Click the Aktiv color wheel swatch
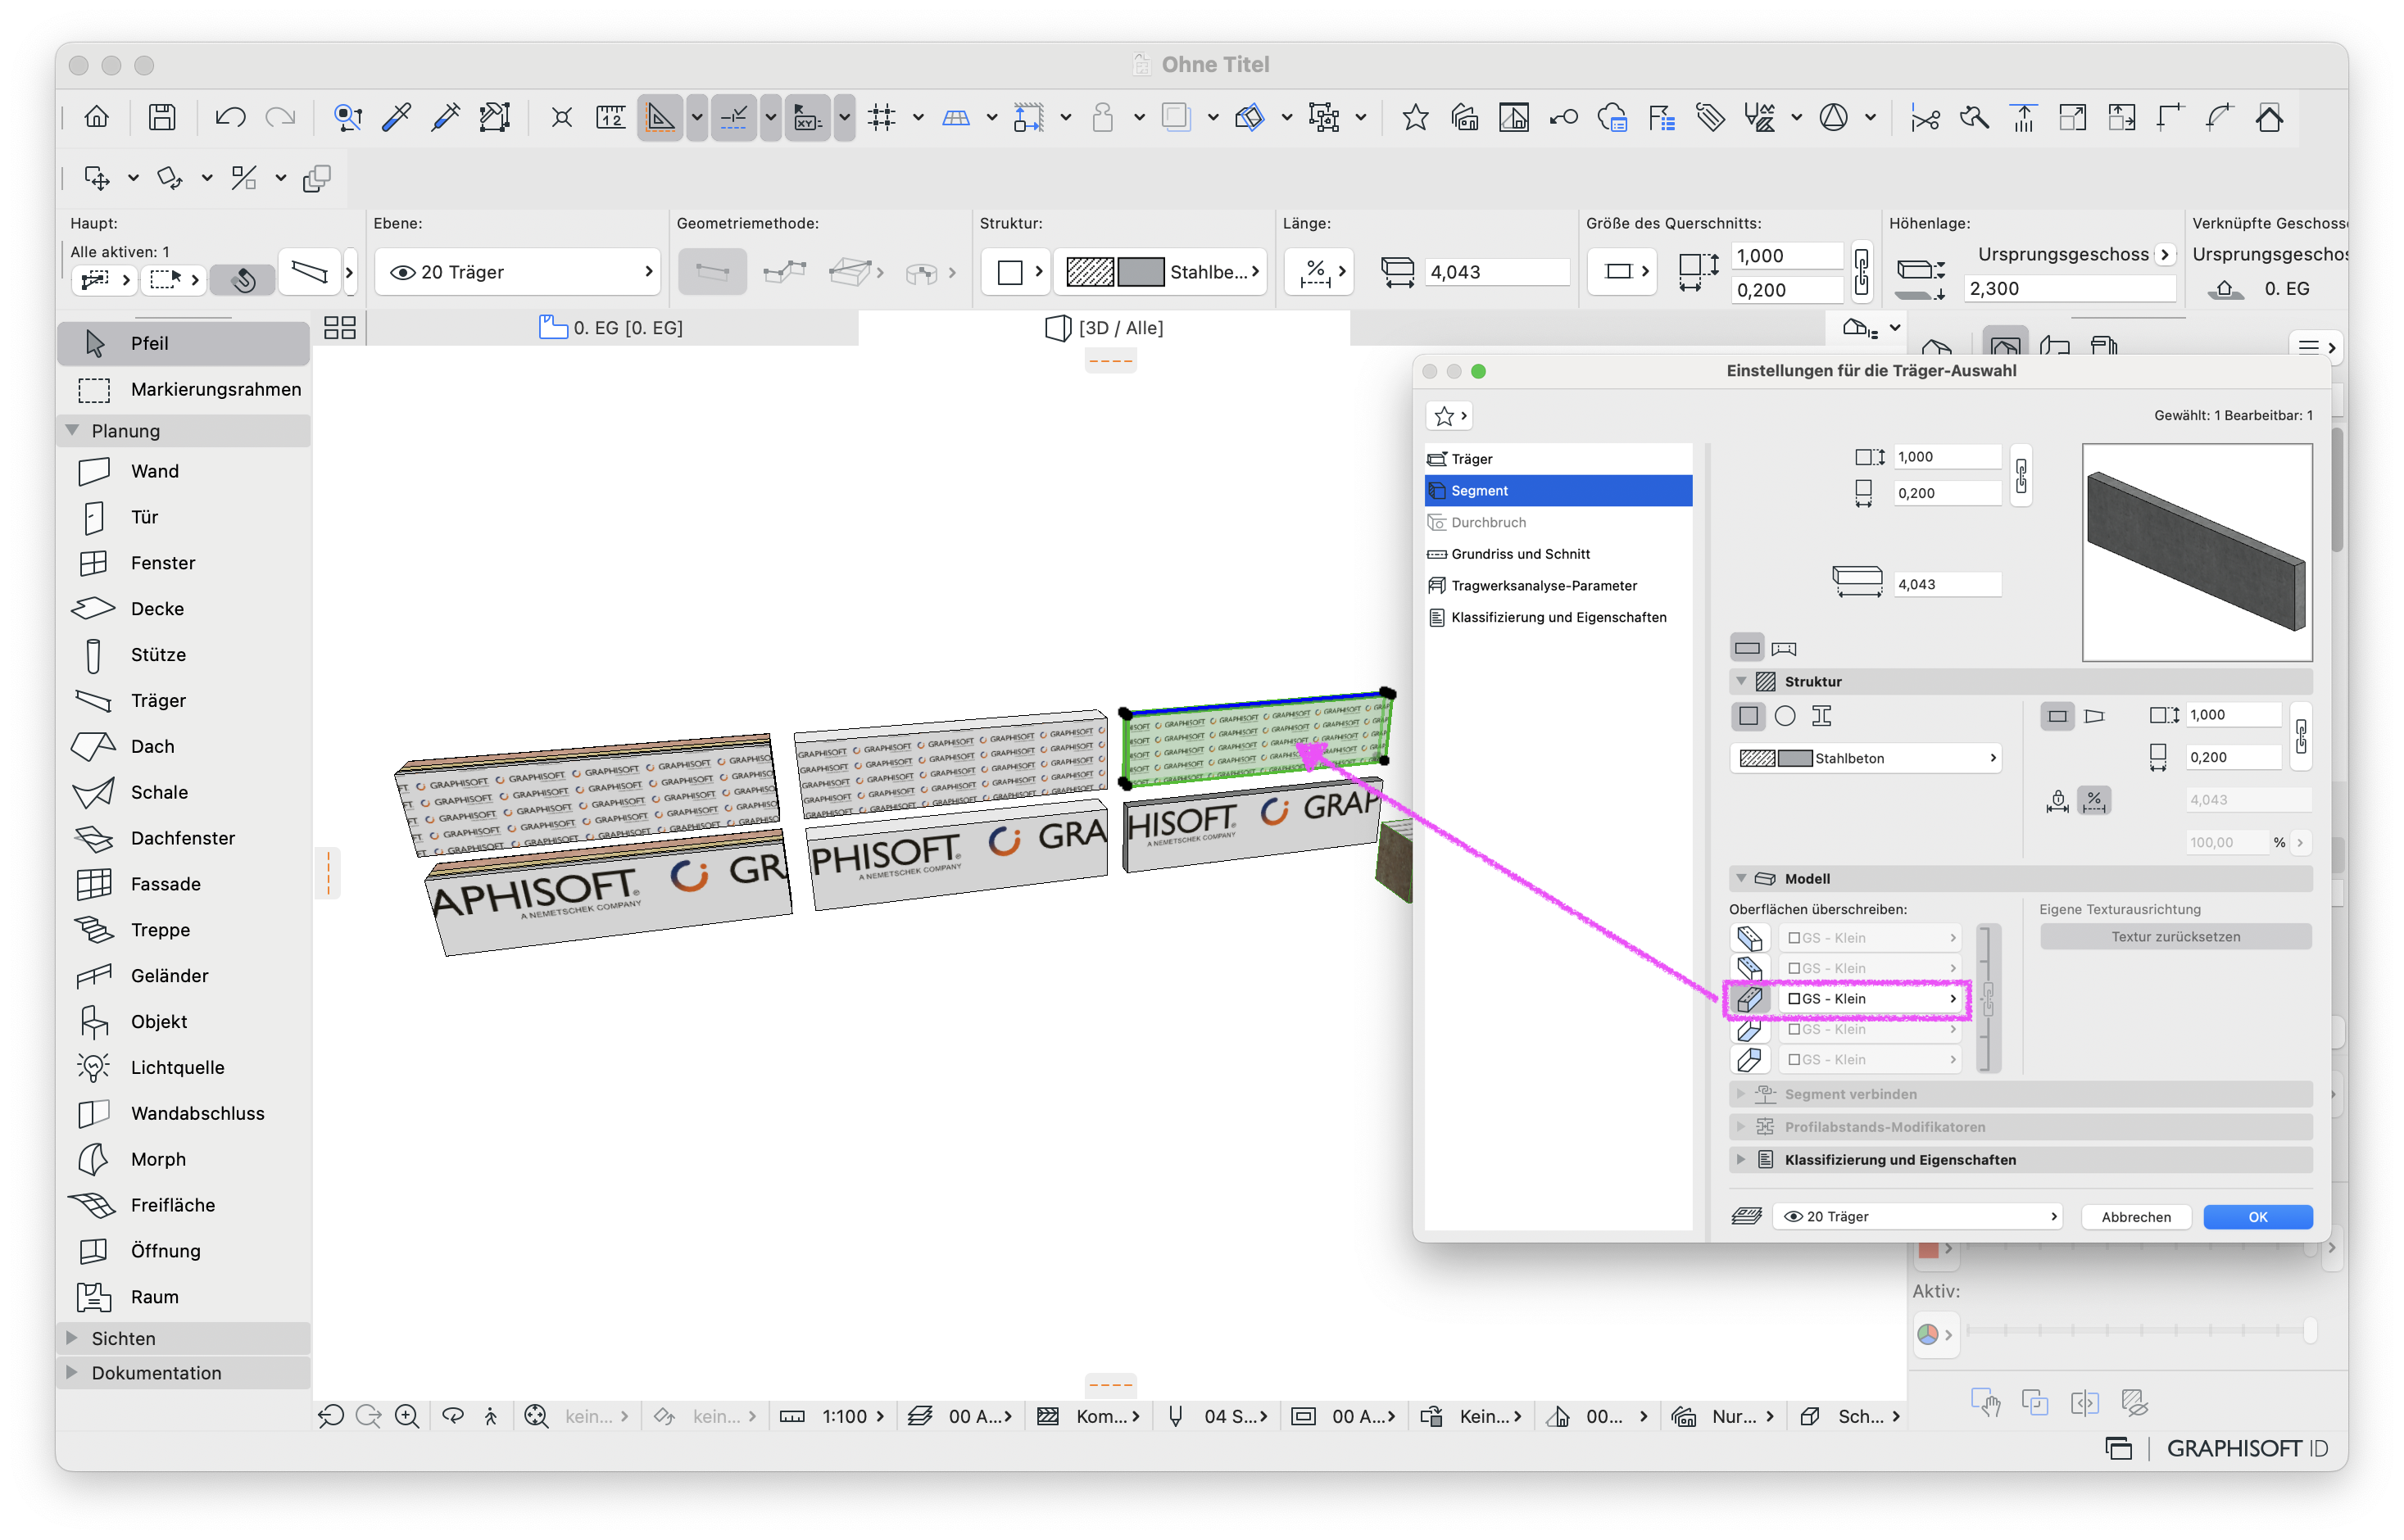 pyautogui.click(x=1927, y=1335)
